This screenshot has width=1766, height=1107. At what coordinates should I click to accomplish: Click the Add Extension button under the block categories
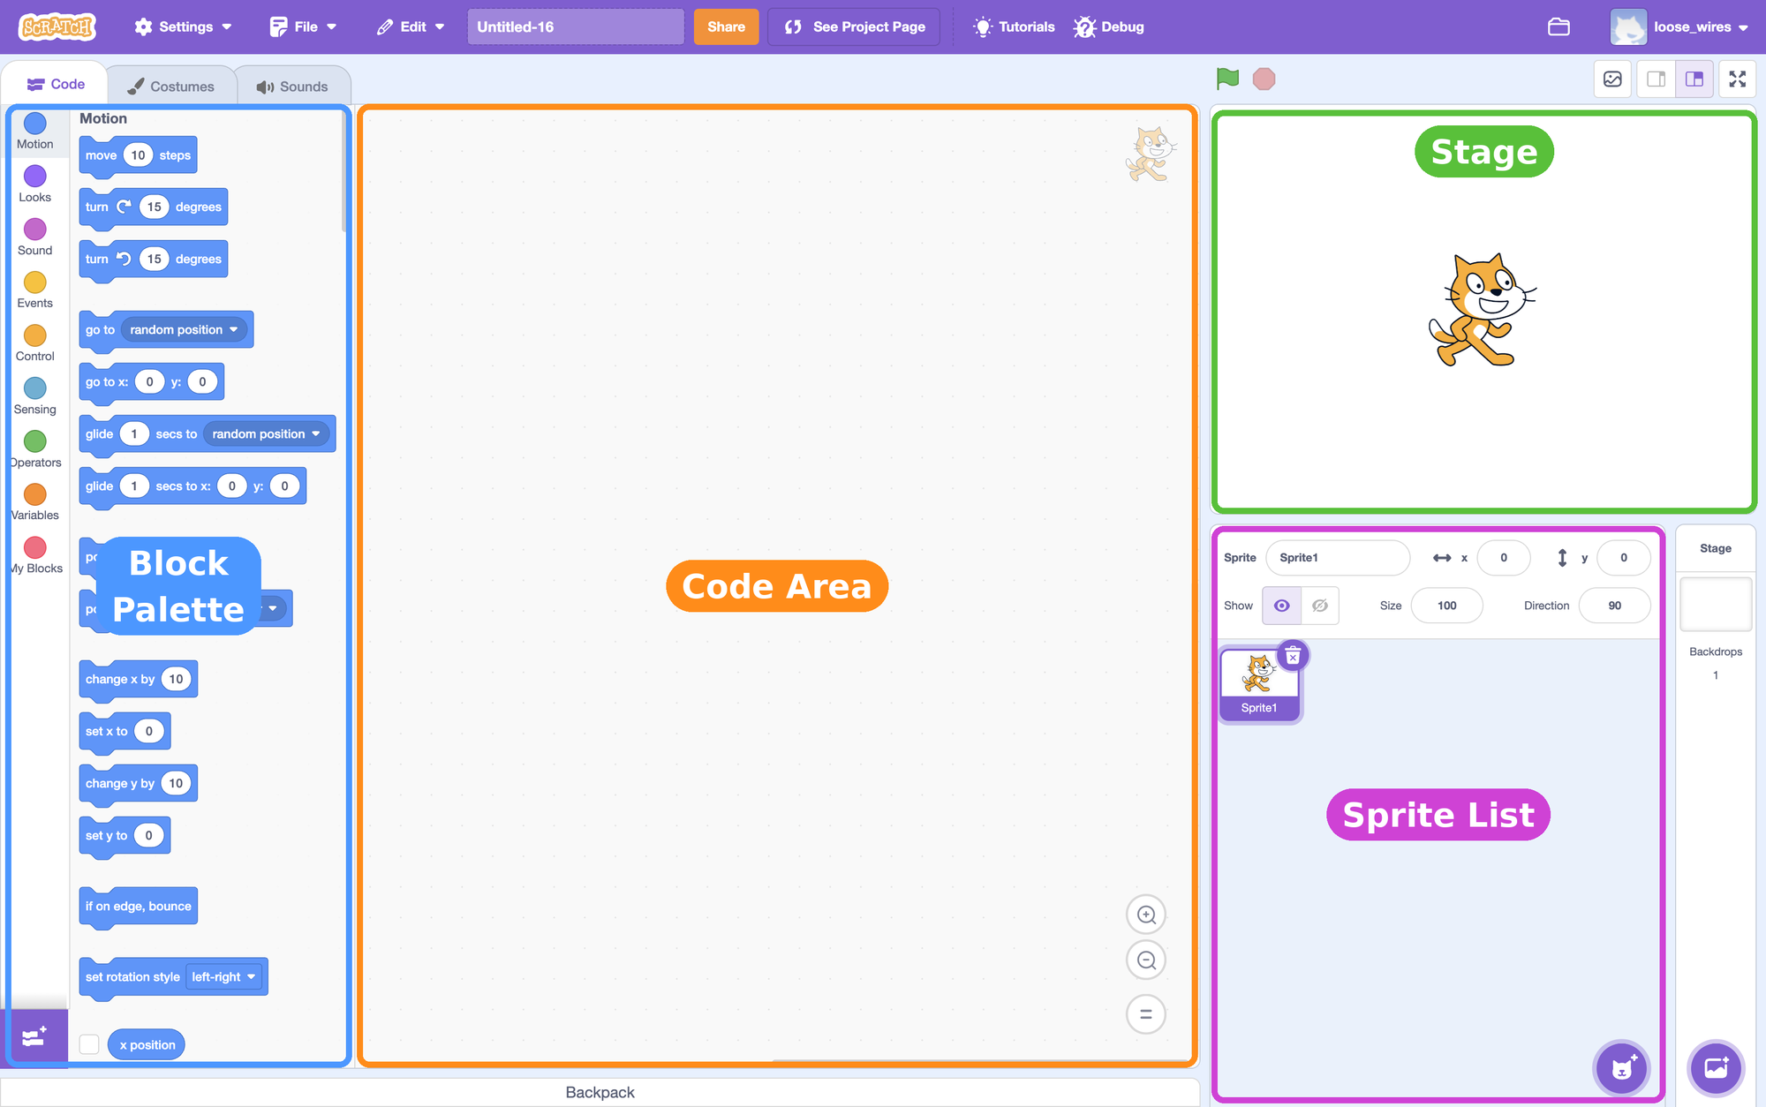pyautogui.click(x=34, y=1036)
